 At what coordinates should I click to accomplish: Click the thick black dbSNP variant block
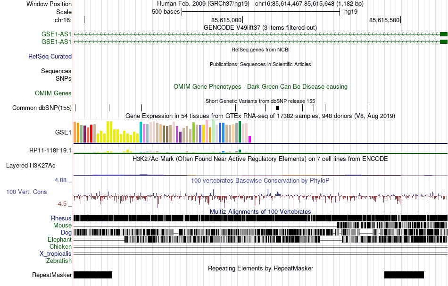[x=277, y=108]
